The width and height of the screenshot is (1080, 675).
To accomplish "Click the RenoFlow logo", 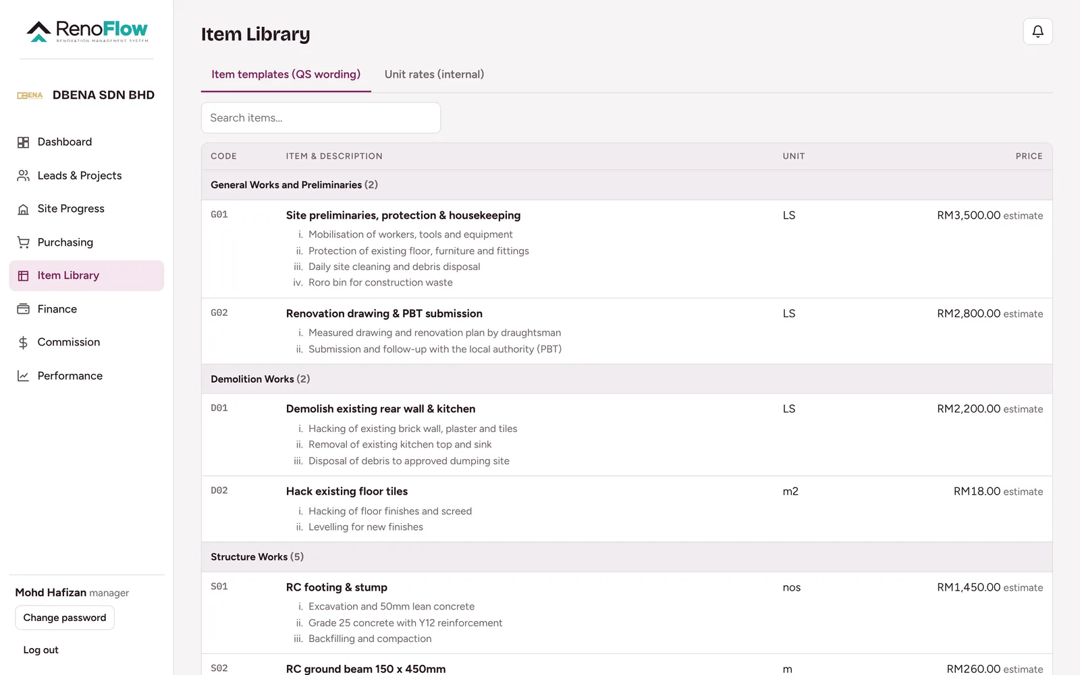I will click(86, 31).
